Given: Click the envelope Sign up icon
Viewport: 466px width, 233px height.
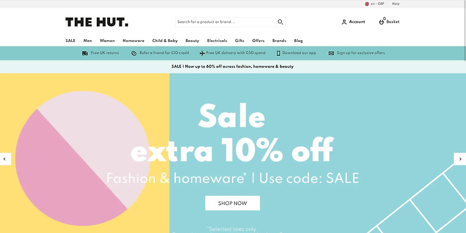Looking at the screenshot, I should [x=331, y=53].
